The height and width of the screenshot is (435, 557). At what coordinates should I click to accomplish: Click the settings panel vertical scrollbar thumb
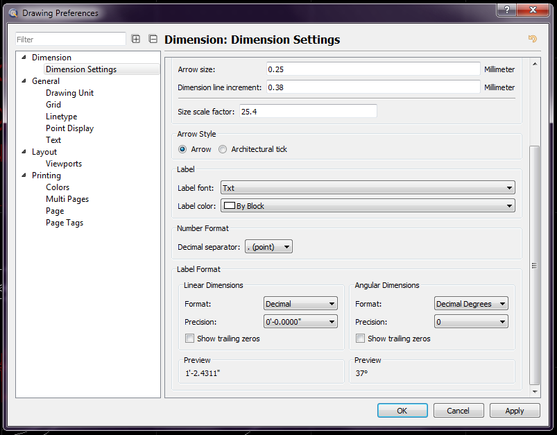coord(534,265)
